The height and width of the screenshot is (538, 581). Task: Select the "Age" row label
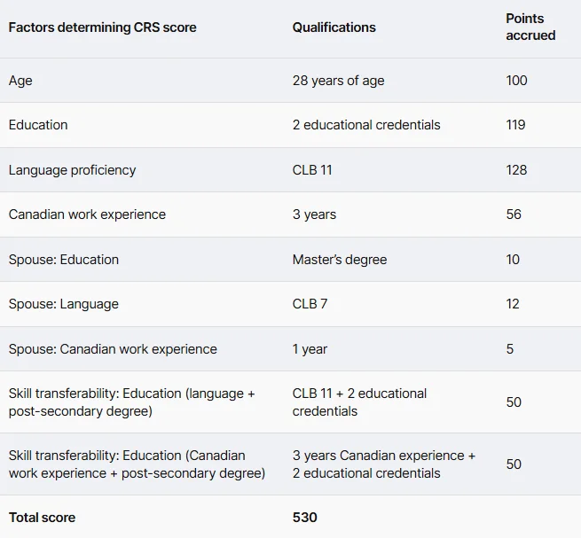tap(20, 81)
